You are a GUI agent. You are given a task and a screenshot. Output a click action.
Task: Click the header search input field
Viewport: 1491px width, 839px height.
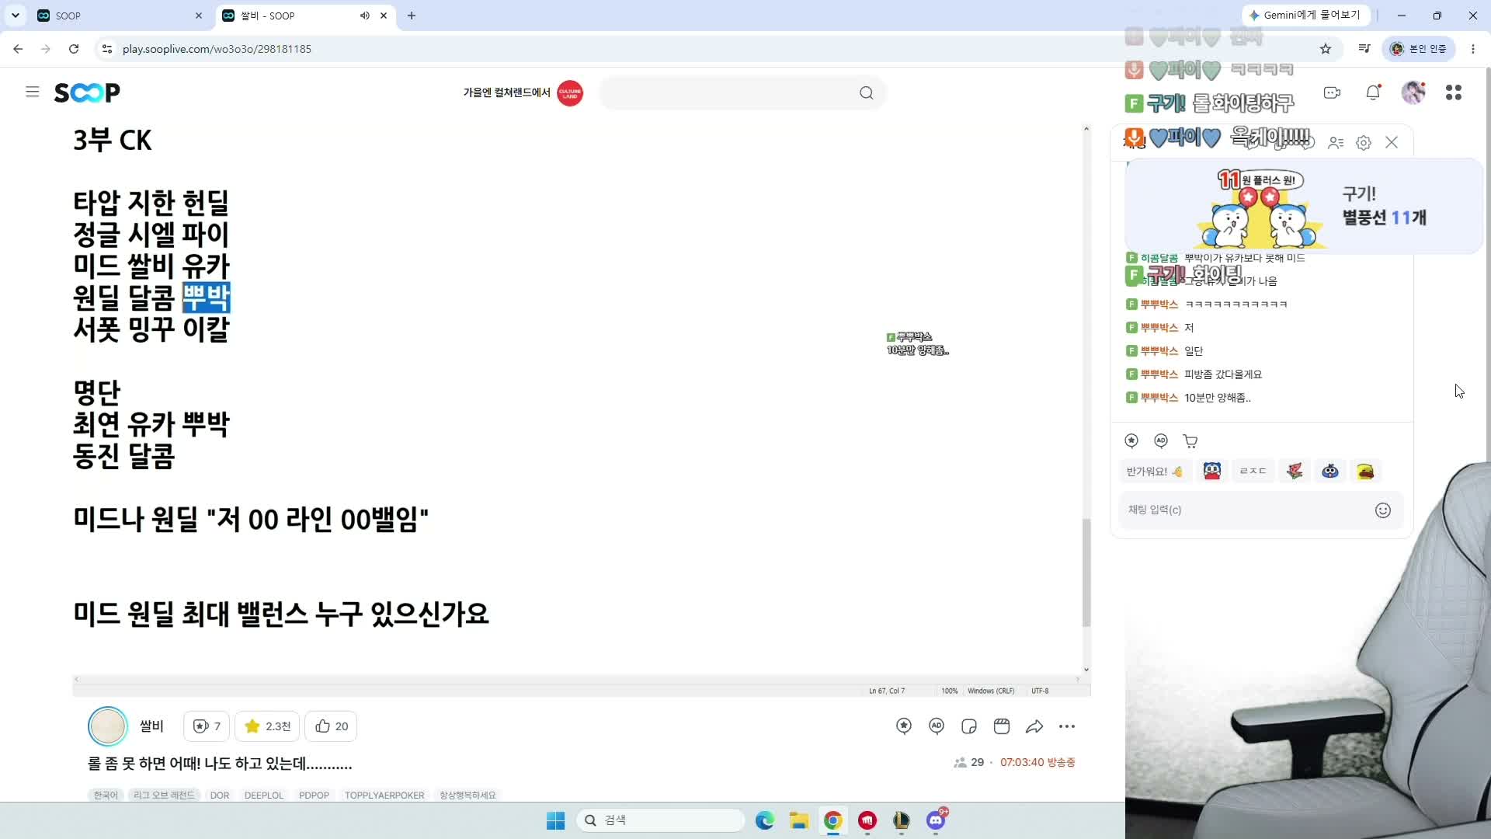[x=728, y=93]
